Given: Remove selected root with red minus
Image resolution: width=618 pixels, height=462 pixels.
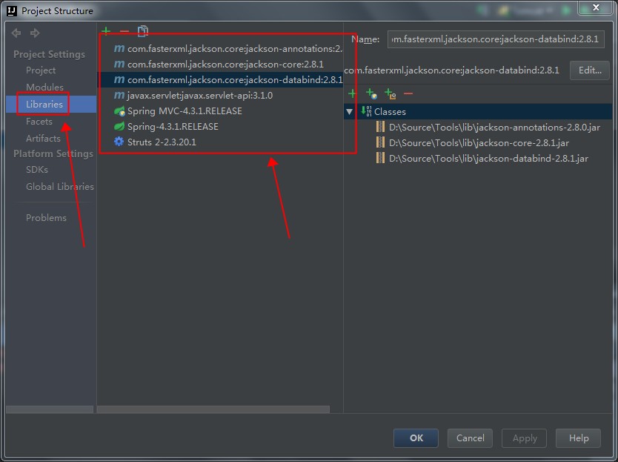Looking at the screenshot, I should pyautogui.click(x=408, y=93).
